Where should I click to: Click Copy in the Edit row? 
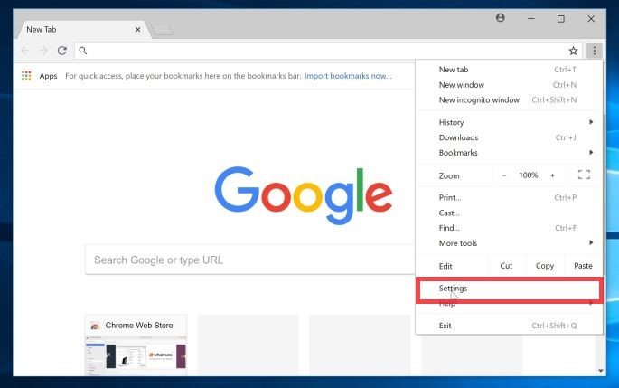click(x=544, y=266)
